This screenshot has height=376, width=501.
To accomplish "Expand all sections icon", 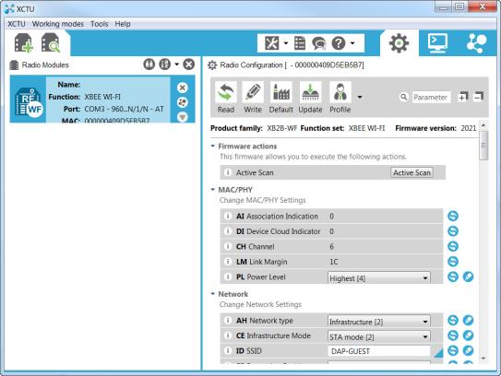I will (x=463, y=97).
